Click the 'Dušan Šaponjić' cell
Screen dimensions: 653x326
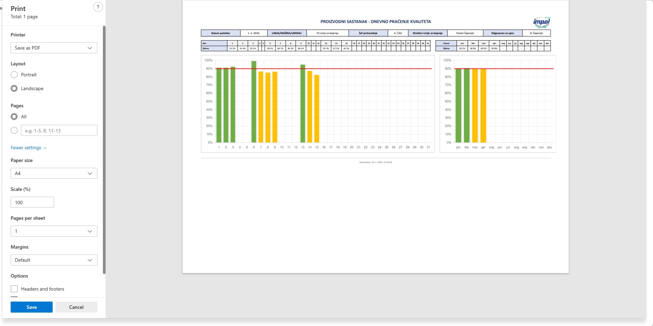tap(465, 33)
